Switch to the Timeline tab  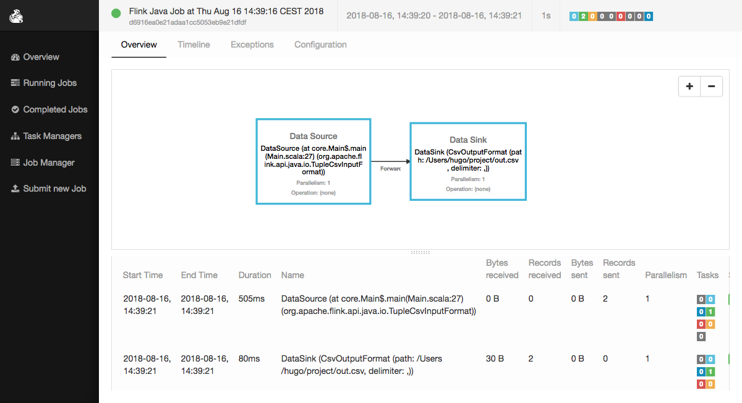194,45
